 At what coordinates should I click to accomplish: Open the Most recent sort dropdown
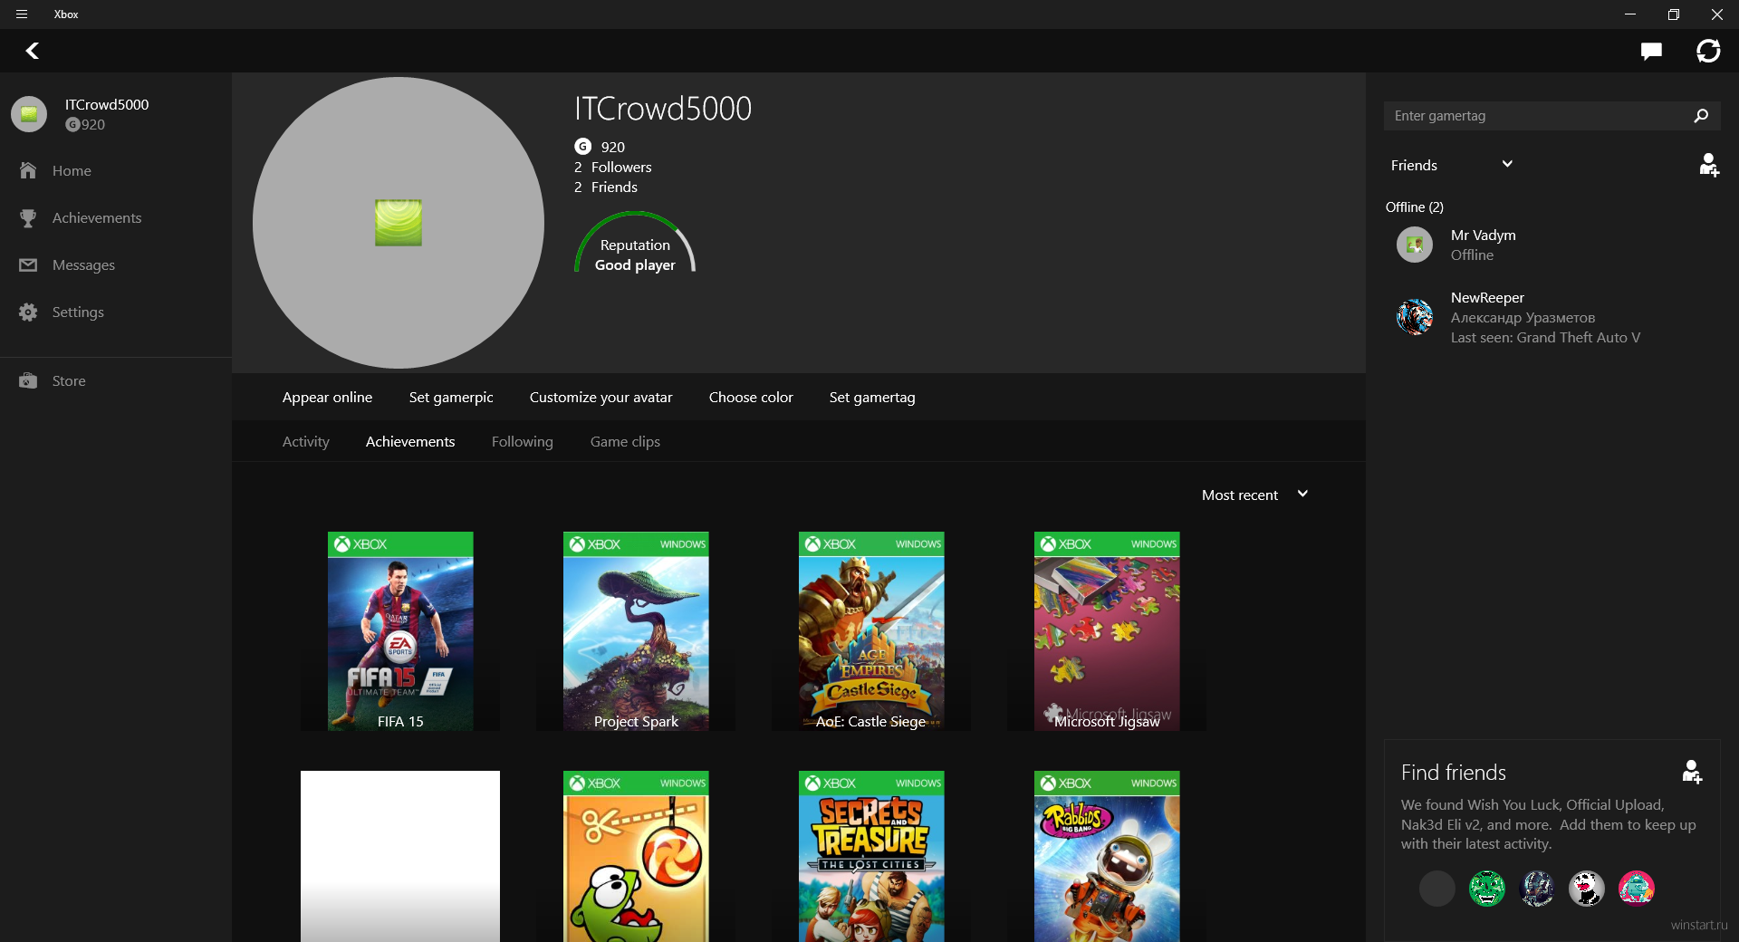1254,495
